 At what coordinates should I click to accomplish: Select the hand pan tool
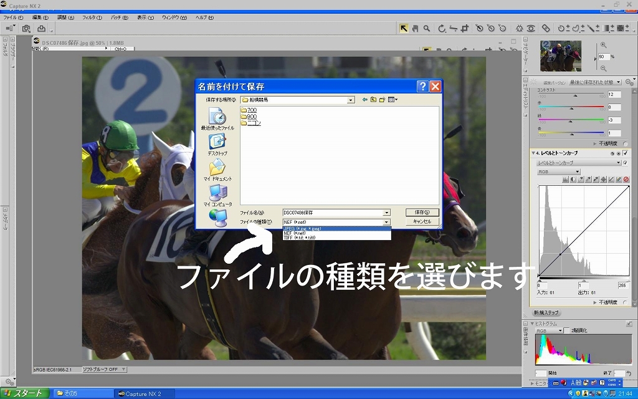[415, 28]
